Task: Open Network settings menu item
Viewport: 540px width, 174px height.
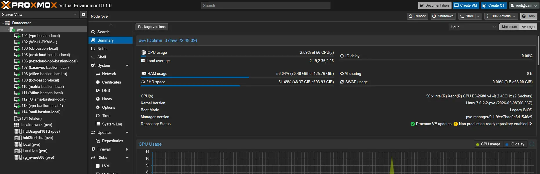Action: pos(110,74)
